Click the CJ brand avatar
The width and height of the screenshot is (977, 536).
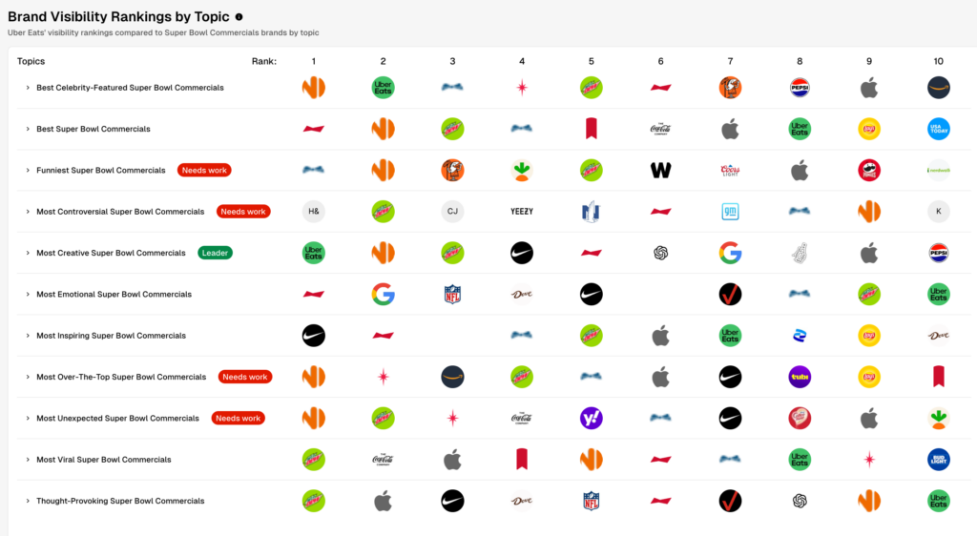[x=452, y=212]
